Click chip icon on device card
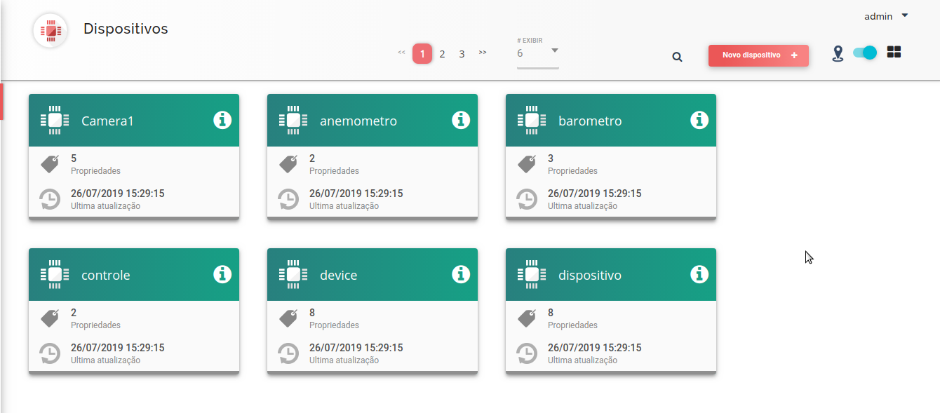940x413 pixels. pyautogui.click(x=293, y=274)
